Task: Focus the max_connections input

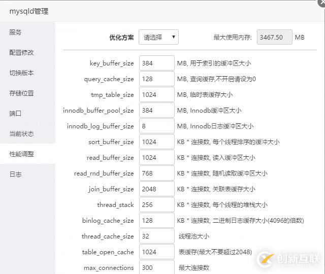Action: click(x=157, y=267)
